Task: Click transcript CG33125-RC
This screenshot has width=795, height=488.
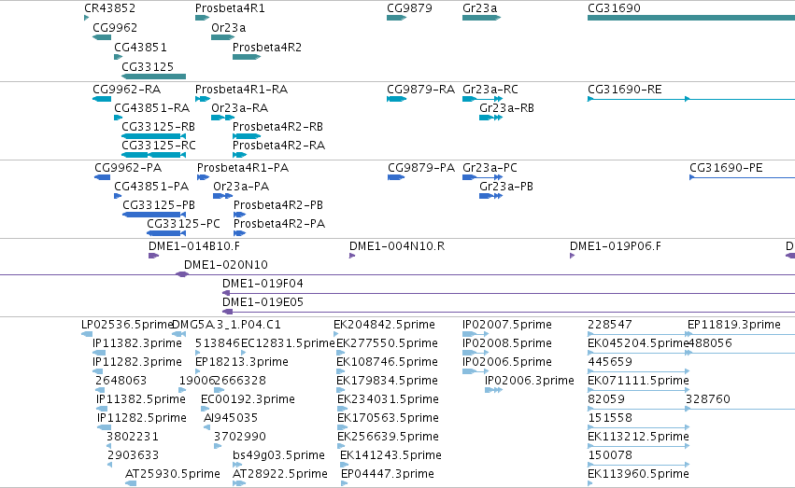Action: click(x=153, y=155)
